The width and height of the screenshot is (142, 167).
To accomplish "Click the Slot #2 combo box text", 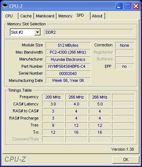I will tap(17, 32).
